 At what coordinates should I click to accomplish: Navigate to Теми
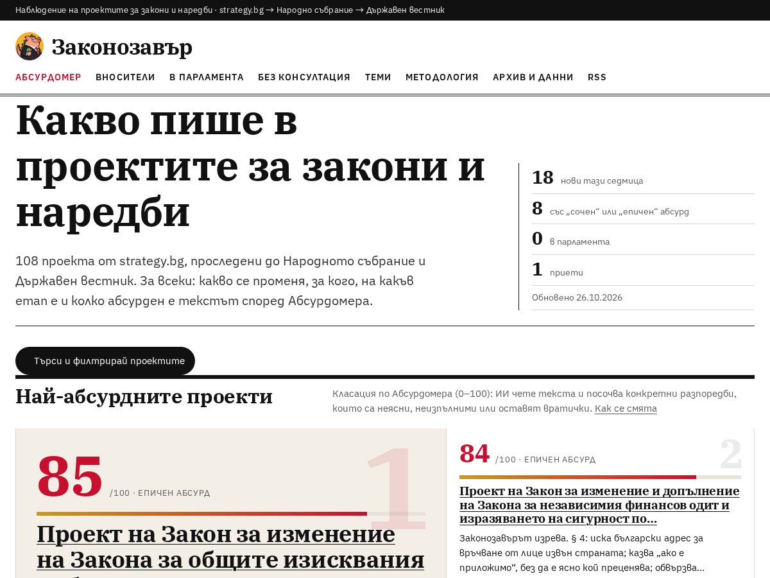point(378,77)
